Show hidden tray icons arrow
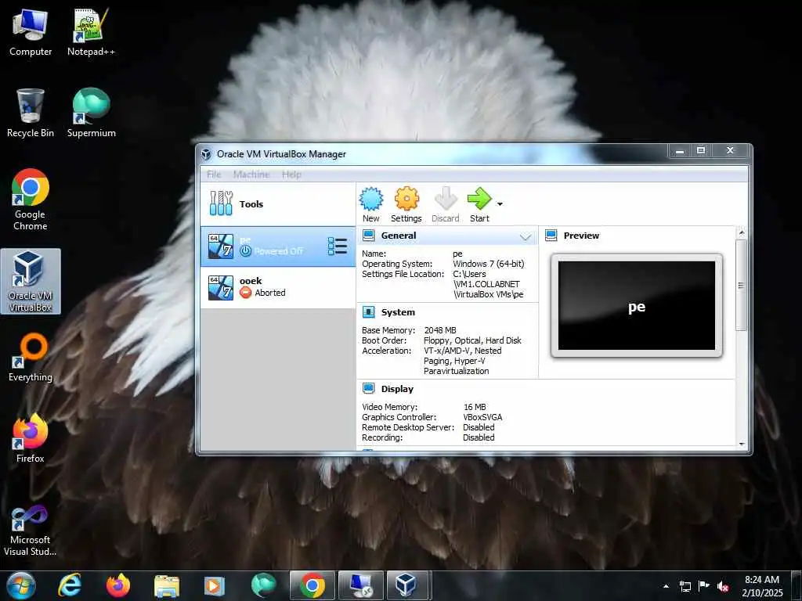The height and width of the screenshot is (601, 802). [x=666, y=586]
